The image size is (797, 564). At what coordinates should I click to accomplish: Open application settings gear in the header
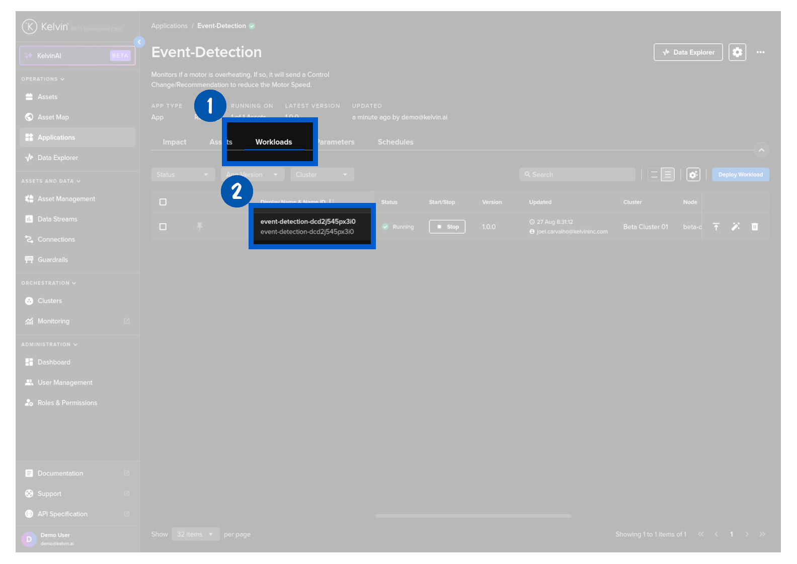[x=737, y=52]
